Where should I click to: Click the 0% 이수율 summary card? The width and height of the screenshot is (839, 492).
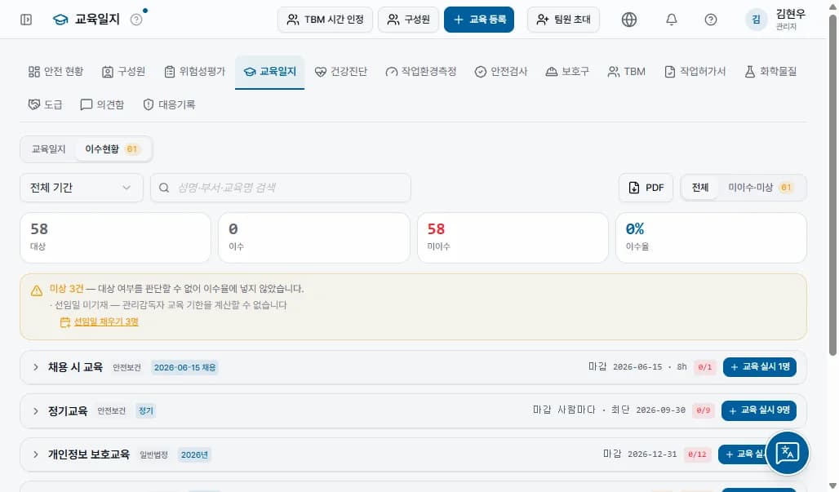(711, 238)
